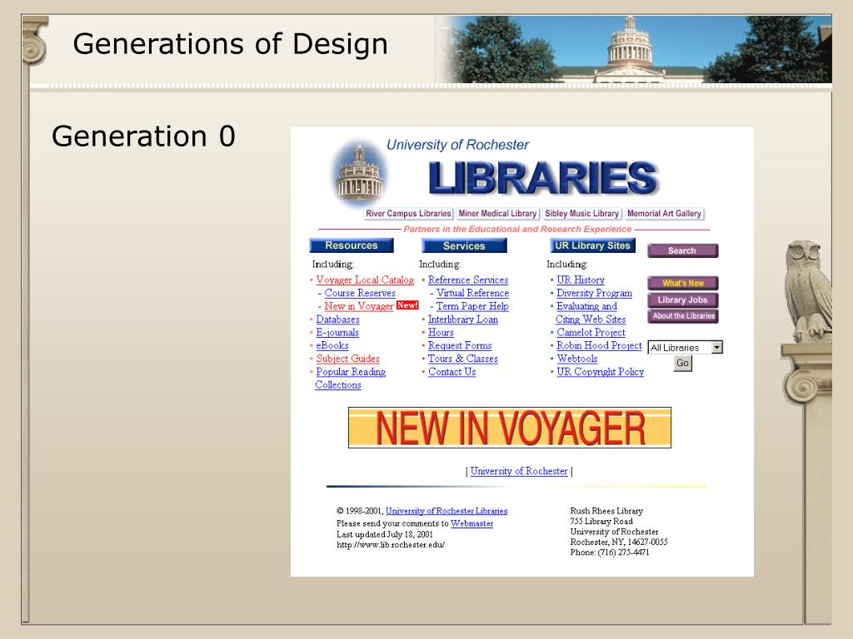Open the E-journals link
The width and height of the screenshot is (853, 639).
[337, 333]
